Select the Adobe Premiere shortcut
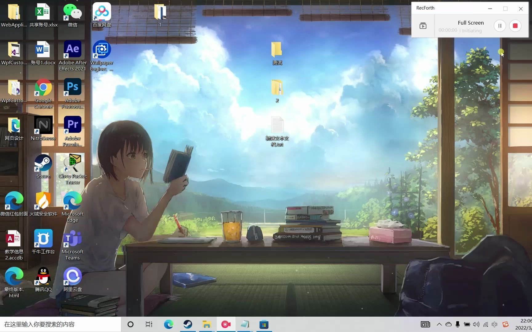532x332 pixels. pyautogui.click(x=72, y=132)
